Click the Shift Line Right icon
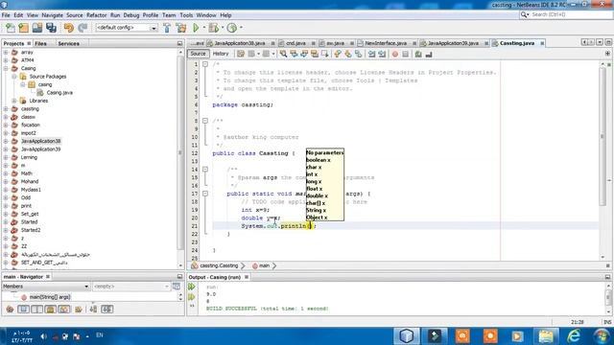614x345 pixels. pos(382,54)
